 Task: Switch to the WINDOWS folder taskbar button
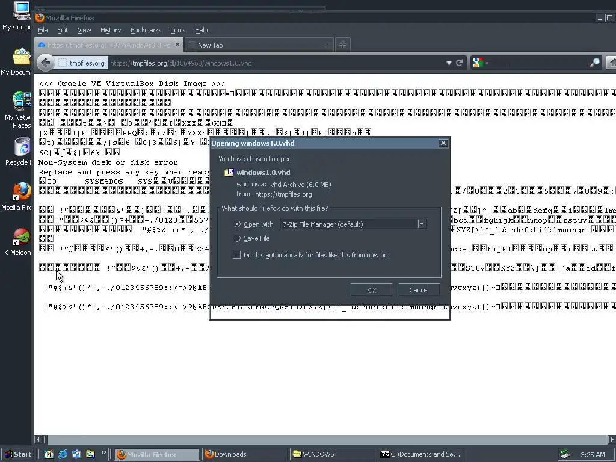332,455
